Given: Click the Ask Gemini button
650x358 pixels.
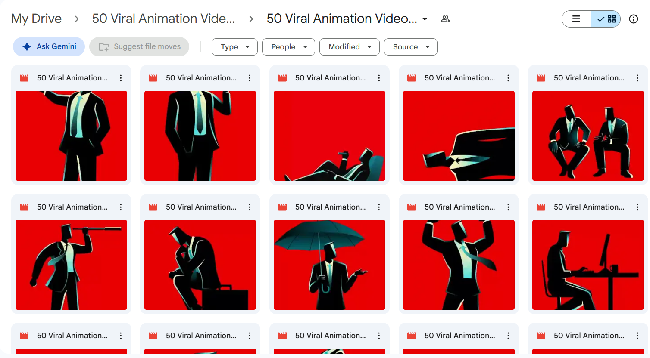Looking at the screenshot, I should coord(49,46).
